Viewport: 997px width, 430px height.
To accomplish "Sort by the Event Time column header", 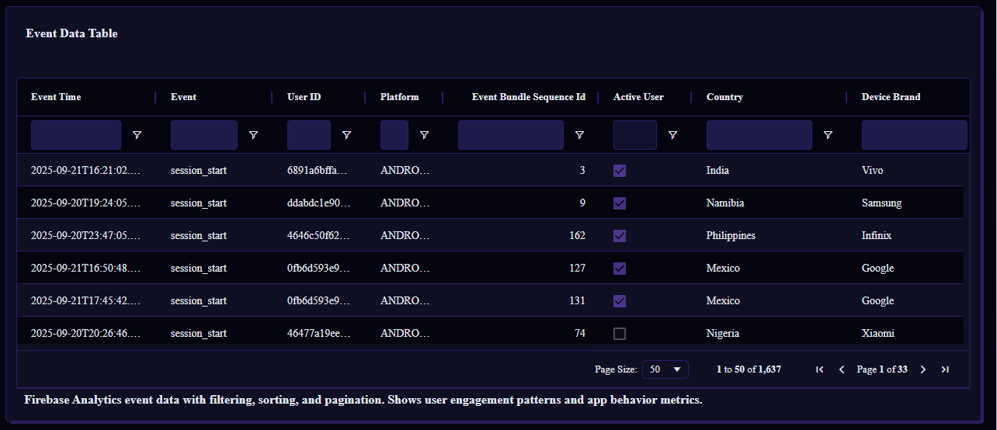I will (x=56, y=97).
